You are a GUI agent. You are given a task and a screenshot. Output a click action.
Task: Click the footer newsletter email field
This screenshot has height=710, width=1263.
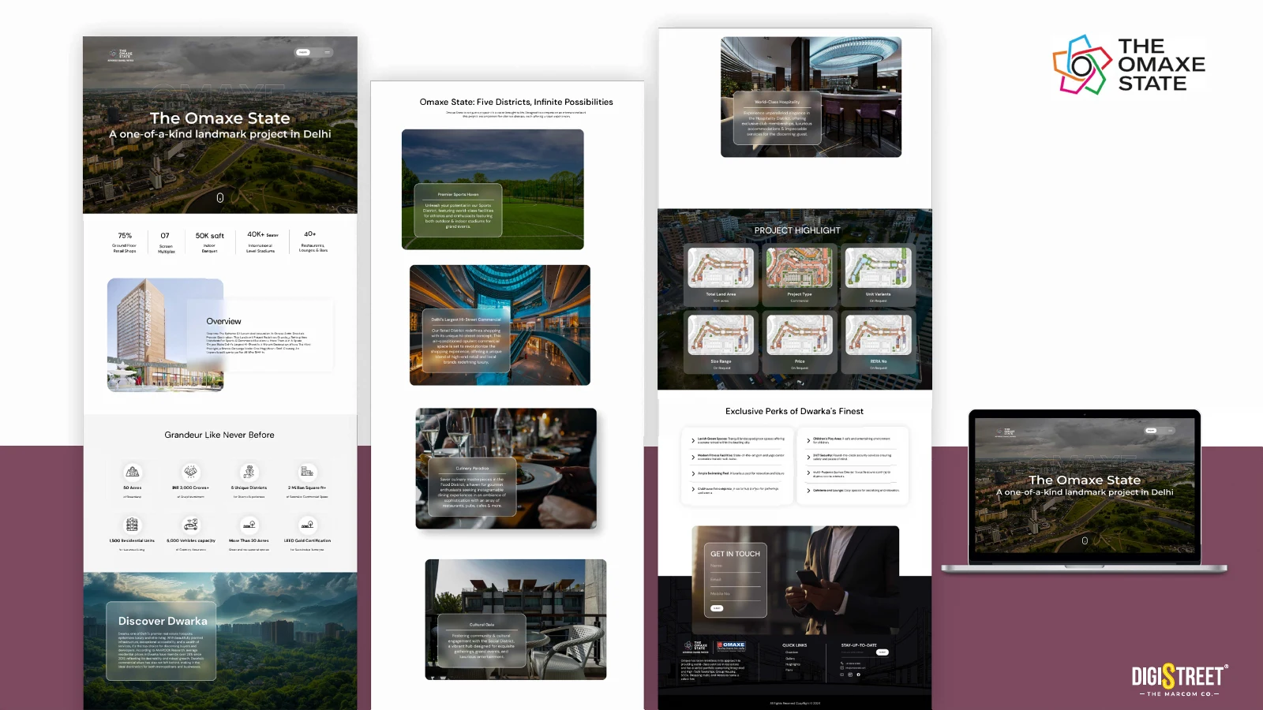pyautogui.click(x=857, y=653)
